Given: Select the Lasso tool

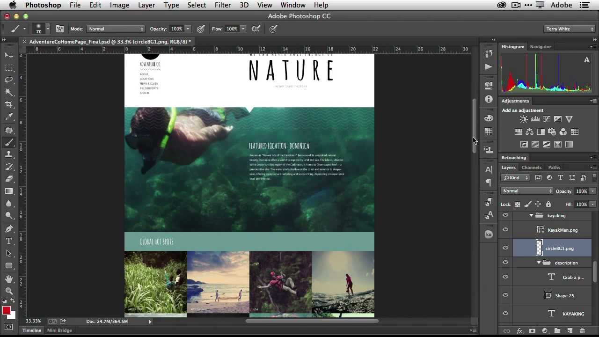Looking at the screenshot, I should click(9, 80).
